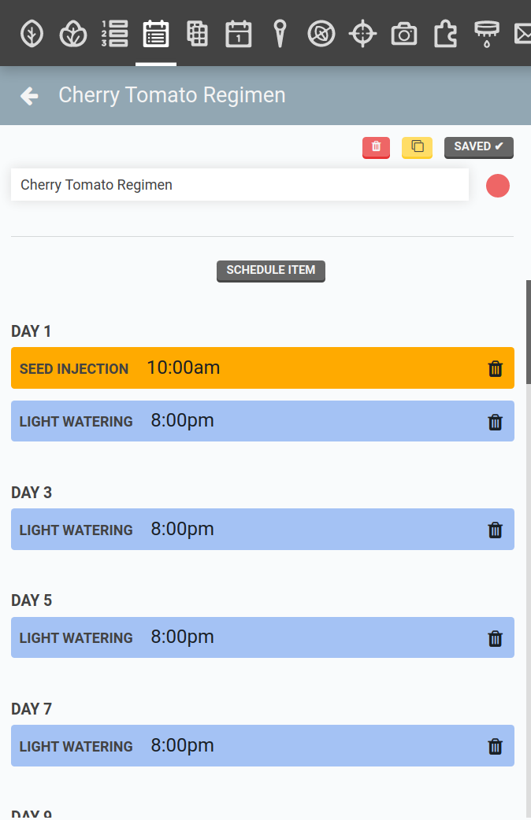
Task: Open the watering nozzle tools icon
Action: pos(486,34)
